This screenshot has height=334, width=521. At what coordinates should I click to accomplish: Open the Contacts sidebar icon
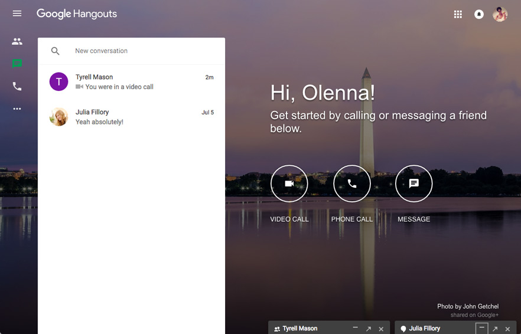17,41
